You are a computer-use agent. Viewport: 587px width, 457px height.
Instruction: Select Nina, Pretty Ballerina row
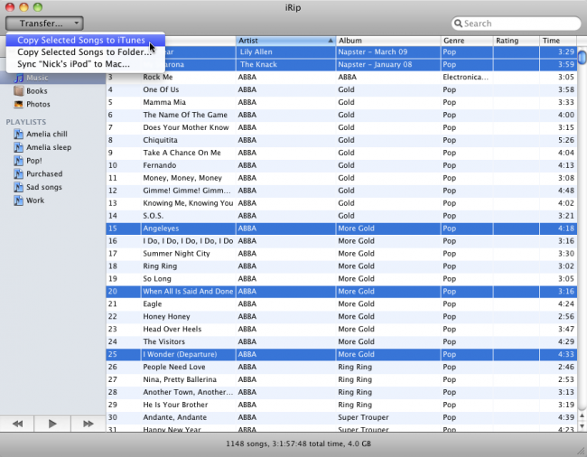(341, 379)
